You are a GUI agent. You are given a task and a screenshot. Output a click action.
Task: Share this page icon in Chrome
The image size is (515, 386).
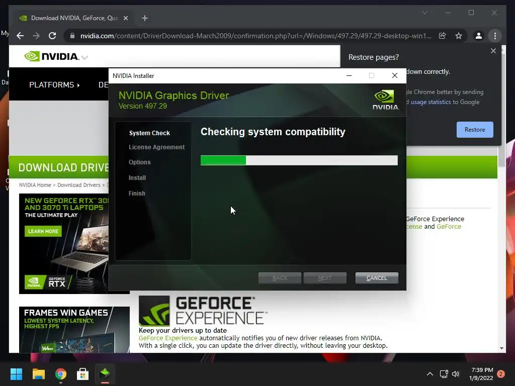tap(443, 36)
